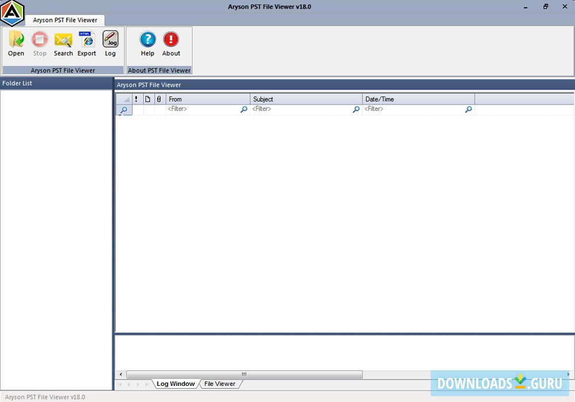Select the Aryson PST File Viewer ribbon tab

tap(65, 20)
